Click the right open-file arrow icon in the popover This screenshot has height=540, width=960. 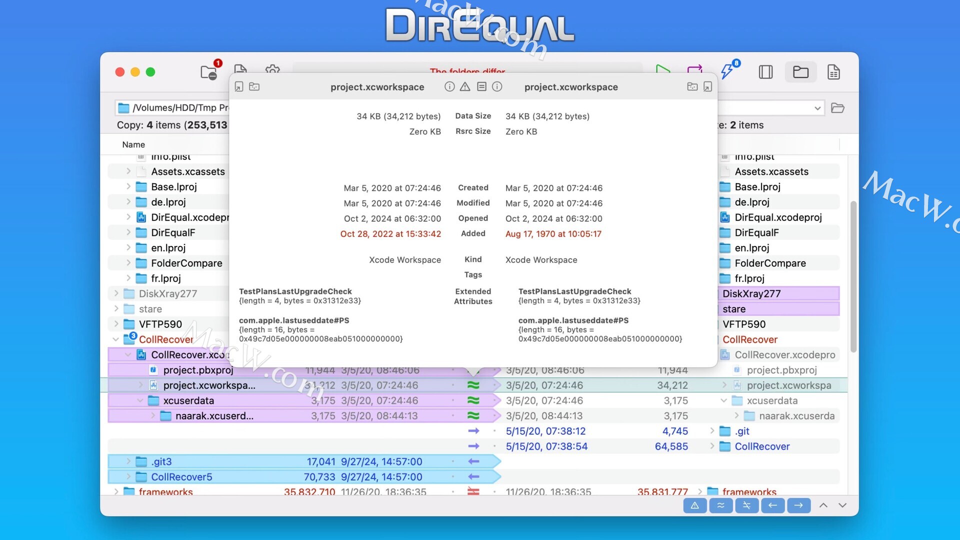click(707, 87)
